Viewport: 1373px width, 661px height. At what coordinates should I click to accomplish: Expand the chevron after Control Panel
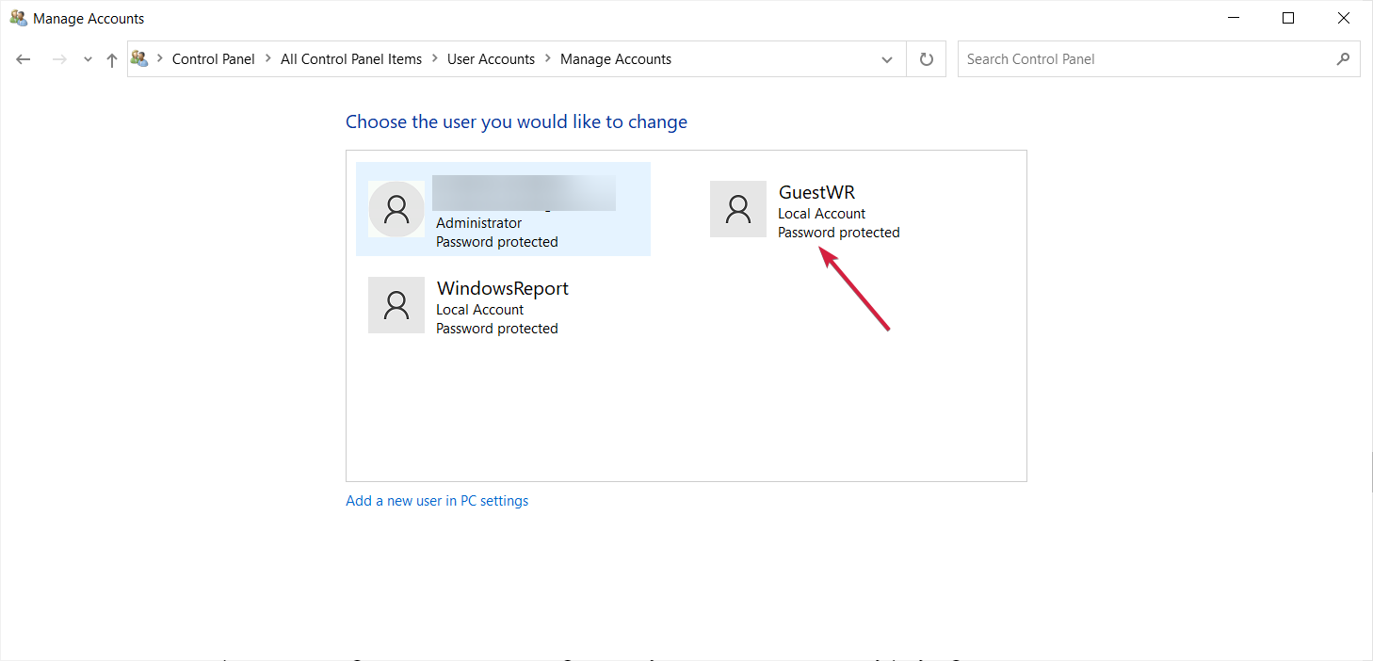[268, 59]
